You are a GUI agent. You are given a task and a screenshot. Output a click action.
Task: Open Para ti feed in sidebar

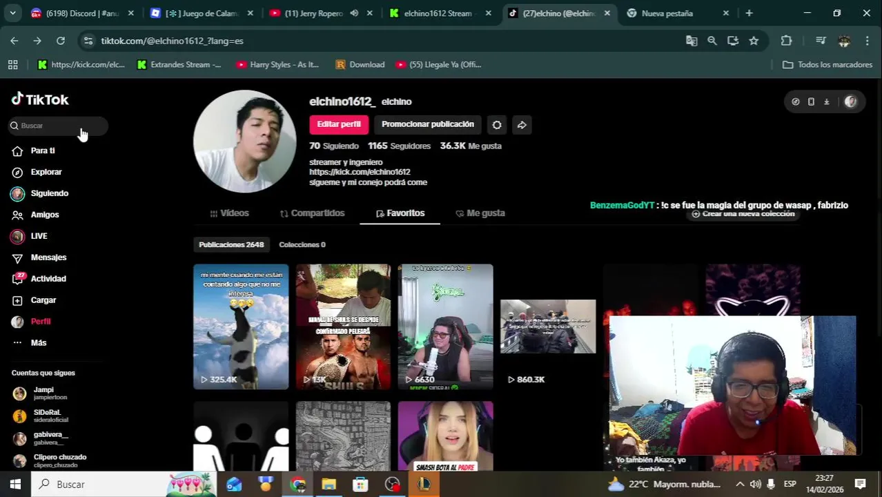click(x=42, y=150)
